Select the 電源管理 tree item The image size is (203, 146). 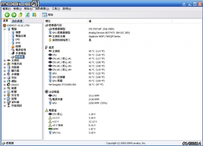[21, 50]
